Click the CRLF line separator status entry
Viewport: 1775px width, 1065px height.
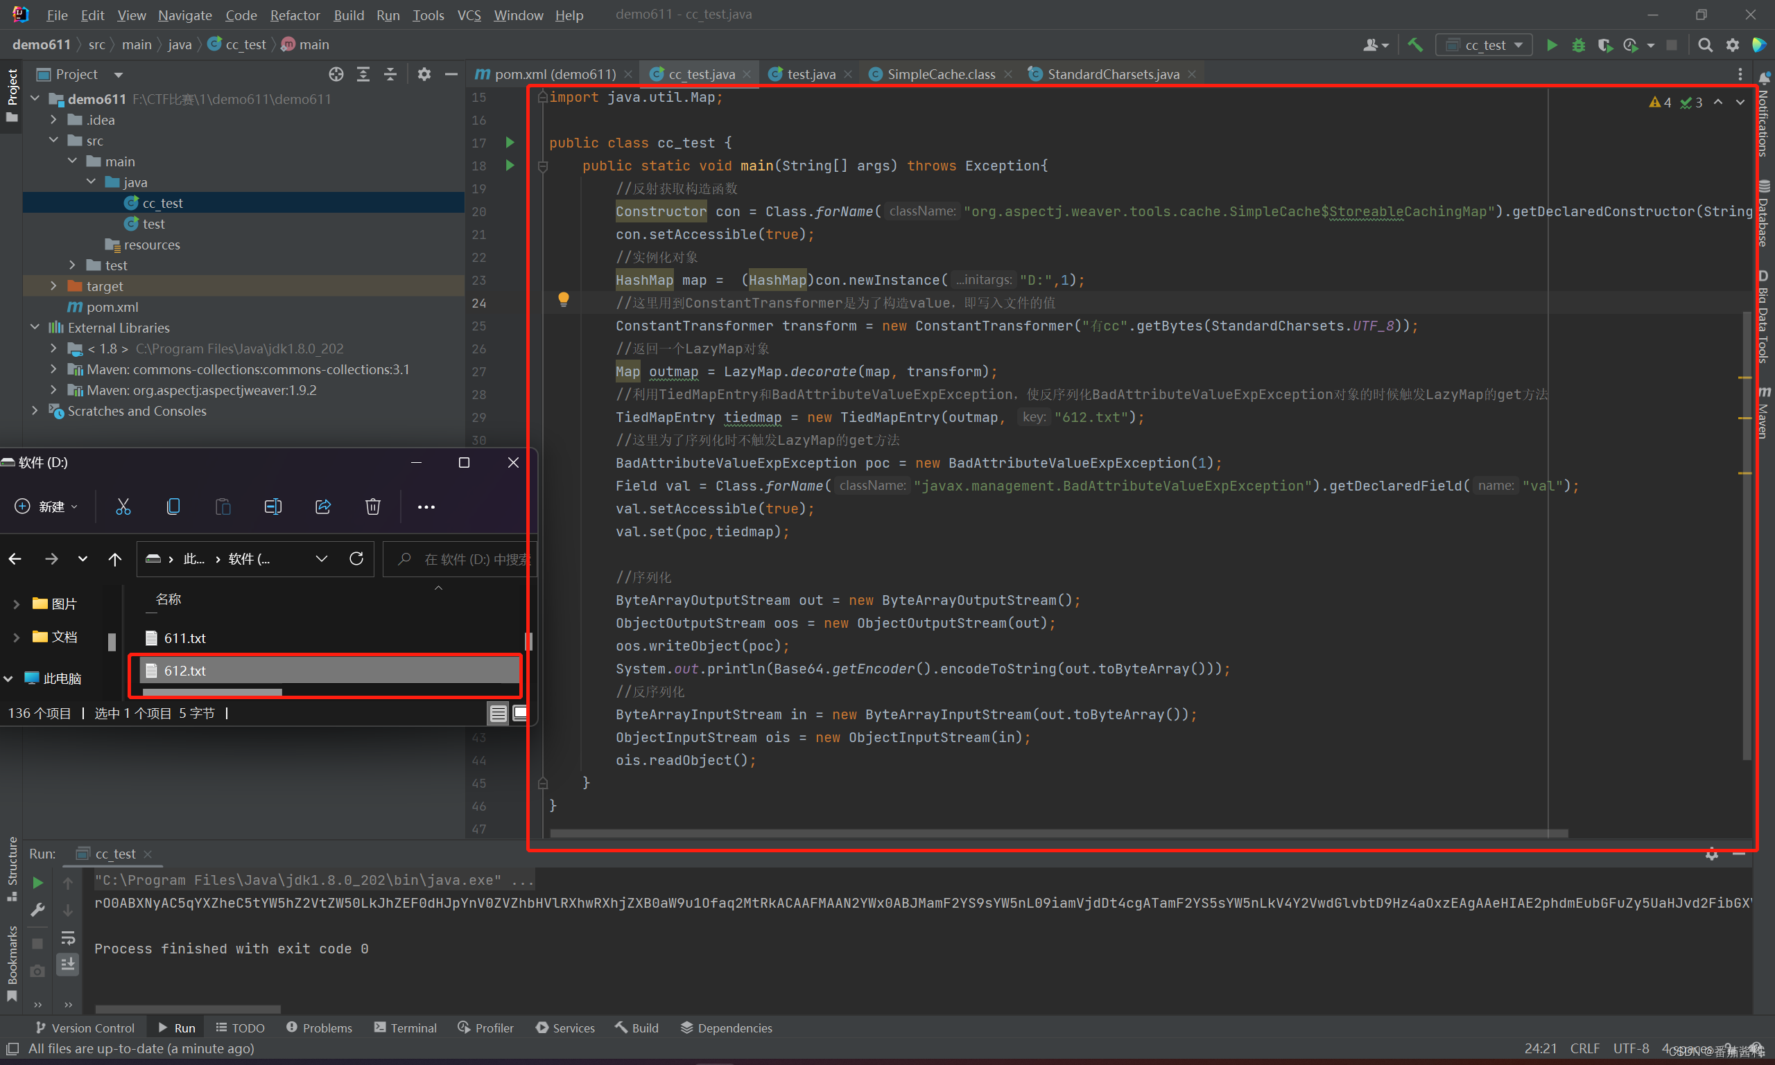tap(1585, 1048)
